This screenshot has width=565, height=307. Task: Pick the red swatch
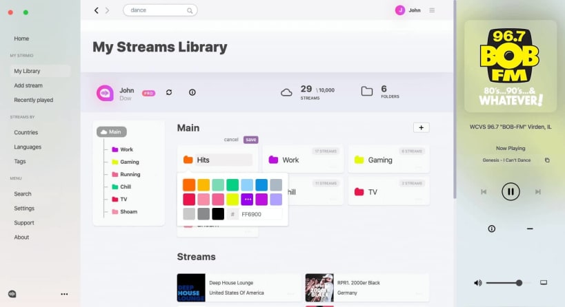[x=189, y=199]
